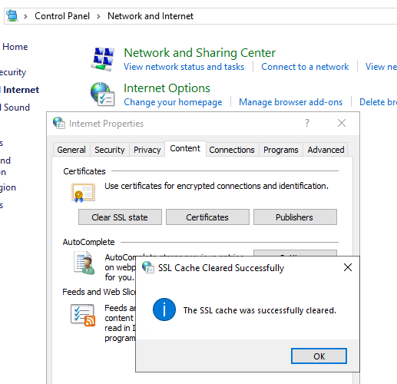
Task: Click OK in SSL Cache Cleared dialog
Action: point(319,356)
